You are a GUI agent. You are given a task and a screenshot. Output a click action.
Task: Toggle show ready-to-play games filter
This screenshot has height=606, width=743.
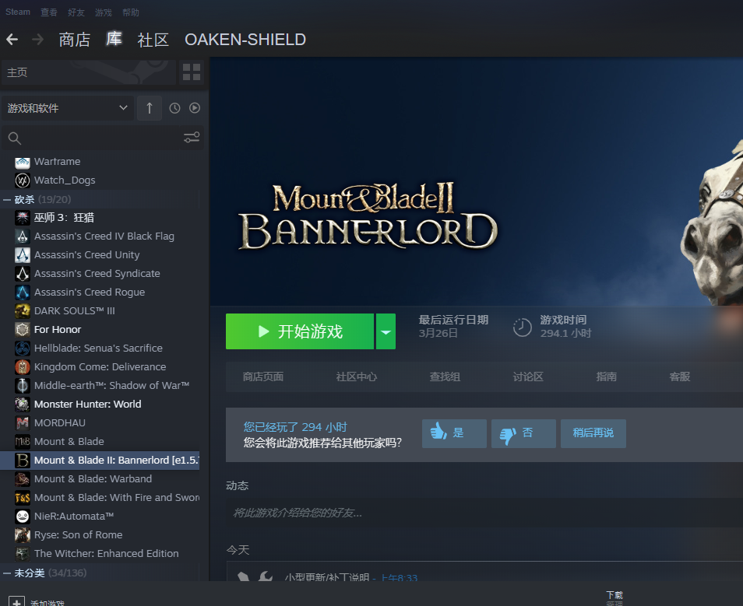(x=195, y=108)
